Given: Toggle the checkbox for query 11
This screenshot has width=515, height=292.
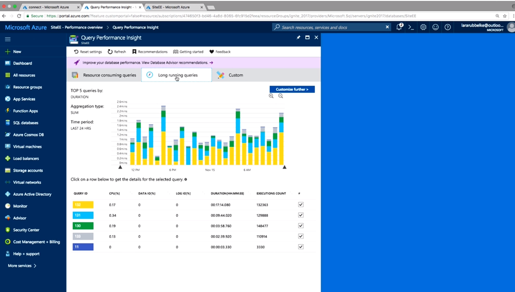Looking at the screenshot, I should pos(301,247).
